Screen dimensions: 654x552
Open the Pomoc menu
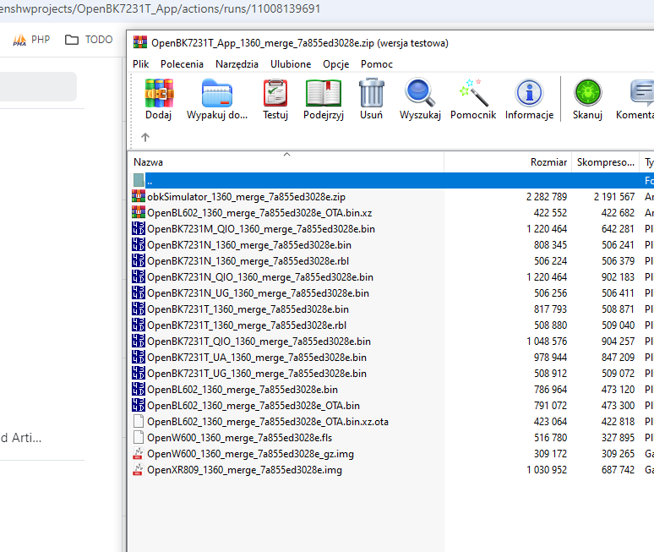(x=377, y=64)
